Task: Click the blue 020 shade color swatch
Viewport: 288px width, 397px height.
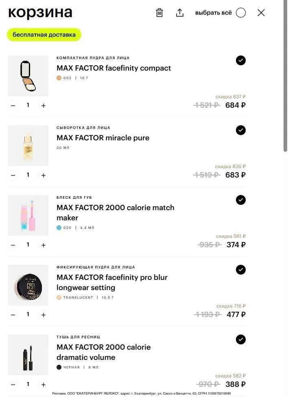Action: click(59, 228)
